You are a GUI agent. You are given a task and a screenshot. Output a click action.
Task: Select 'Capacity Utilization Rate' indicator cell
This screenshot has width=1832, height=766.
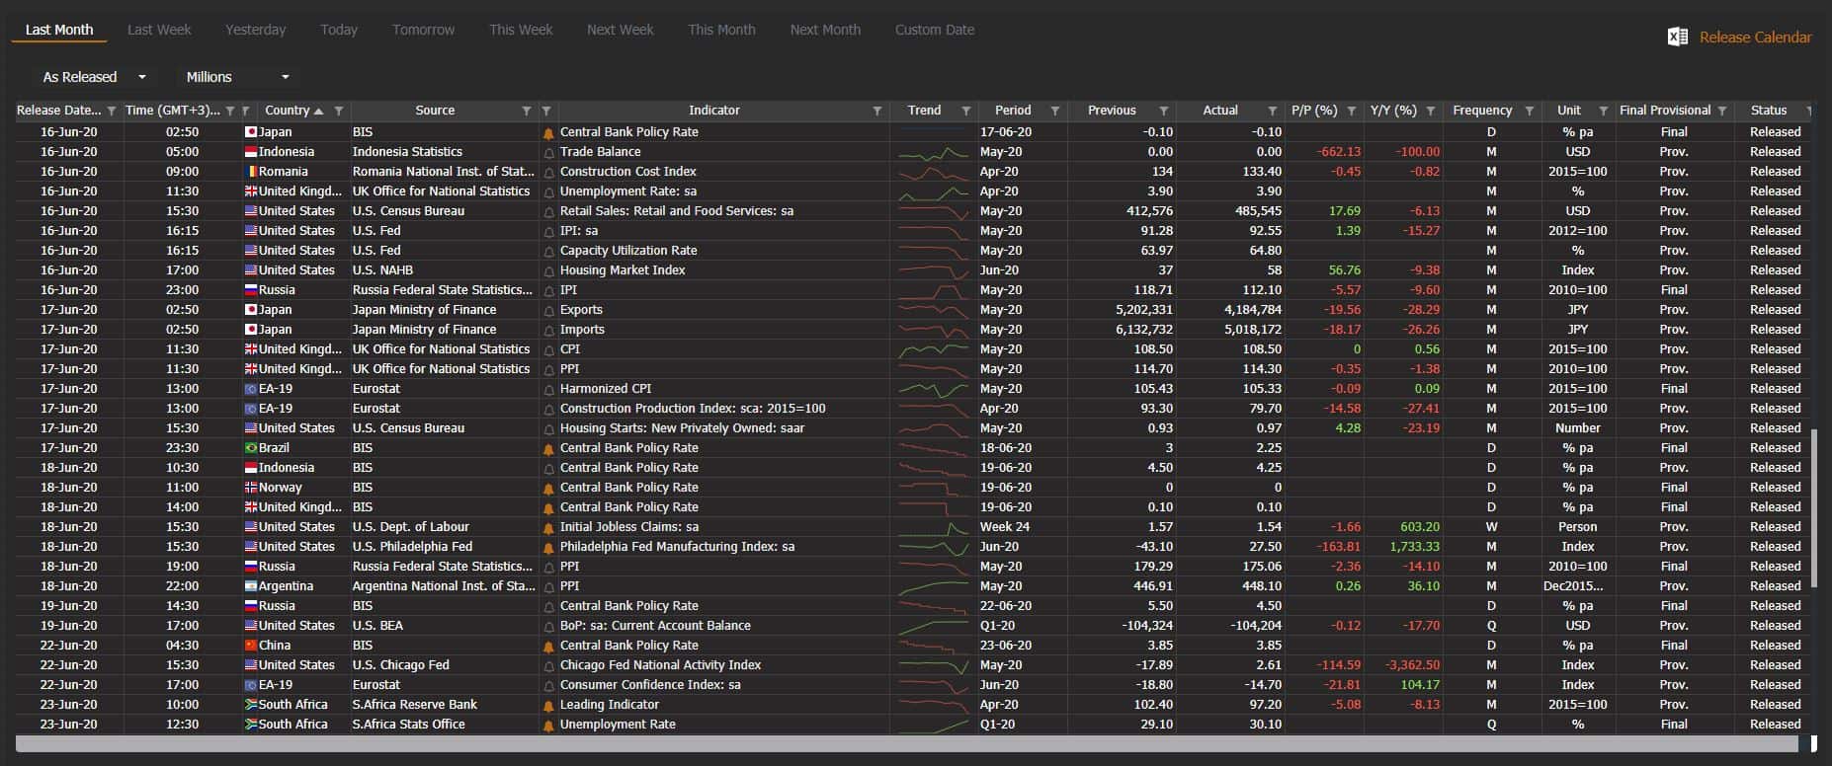pos(628,251)
